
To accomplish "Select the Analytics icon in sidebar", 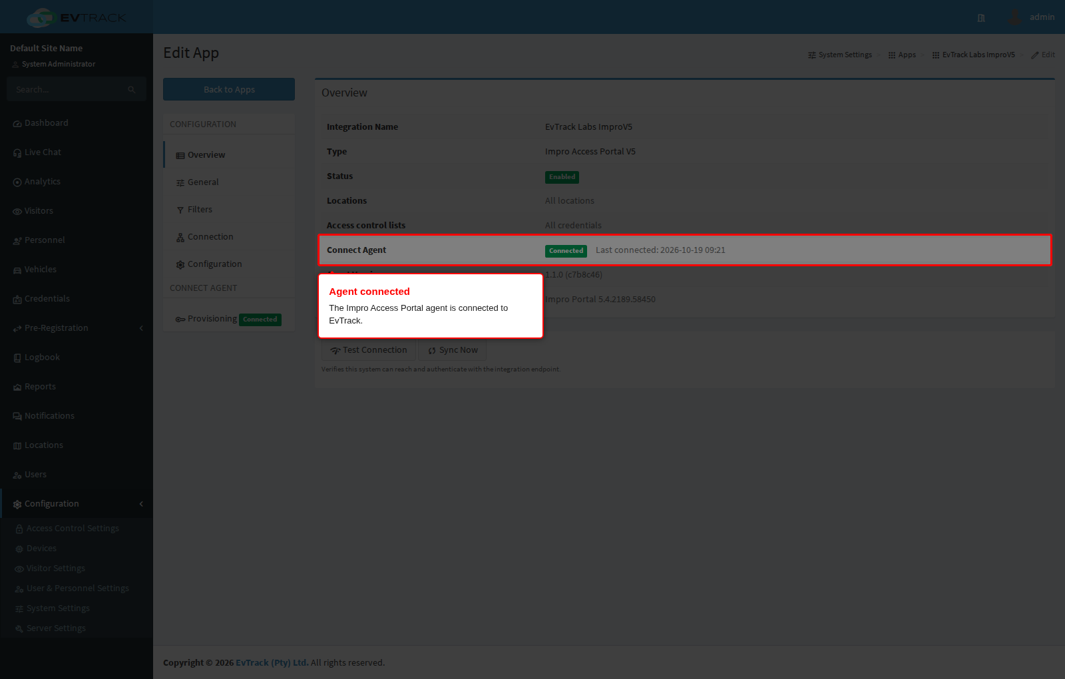I will 17,182.
